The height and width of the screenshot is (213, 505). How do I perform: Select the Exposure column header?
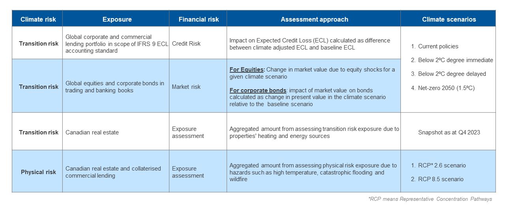(x=117, y=19)
